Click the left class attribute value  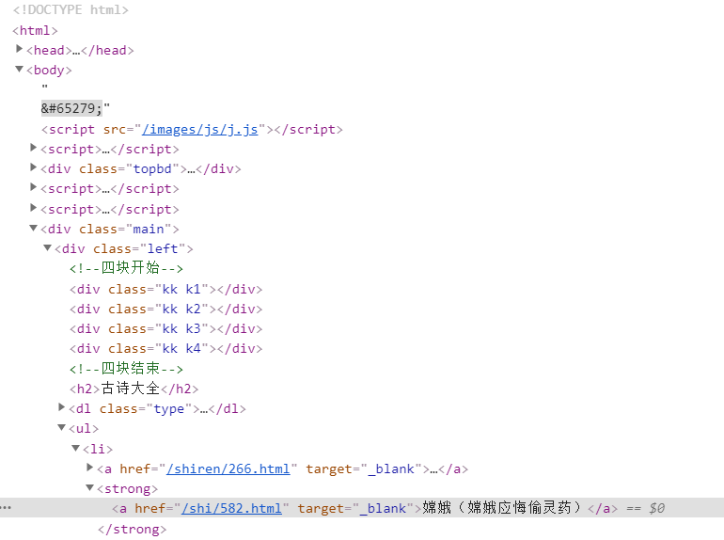pos(163,249)
